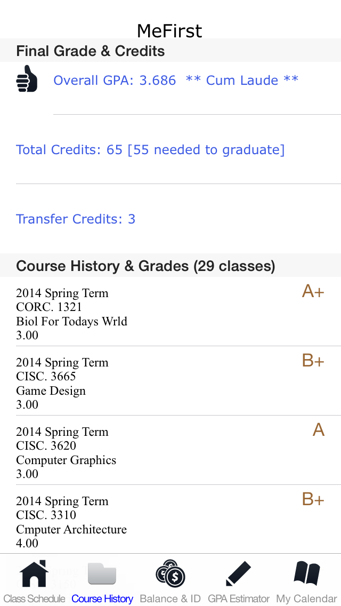Open the Class Schedule home icon

point(34,574)
